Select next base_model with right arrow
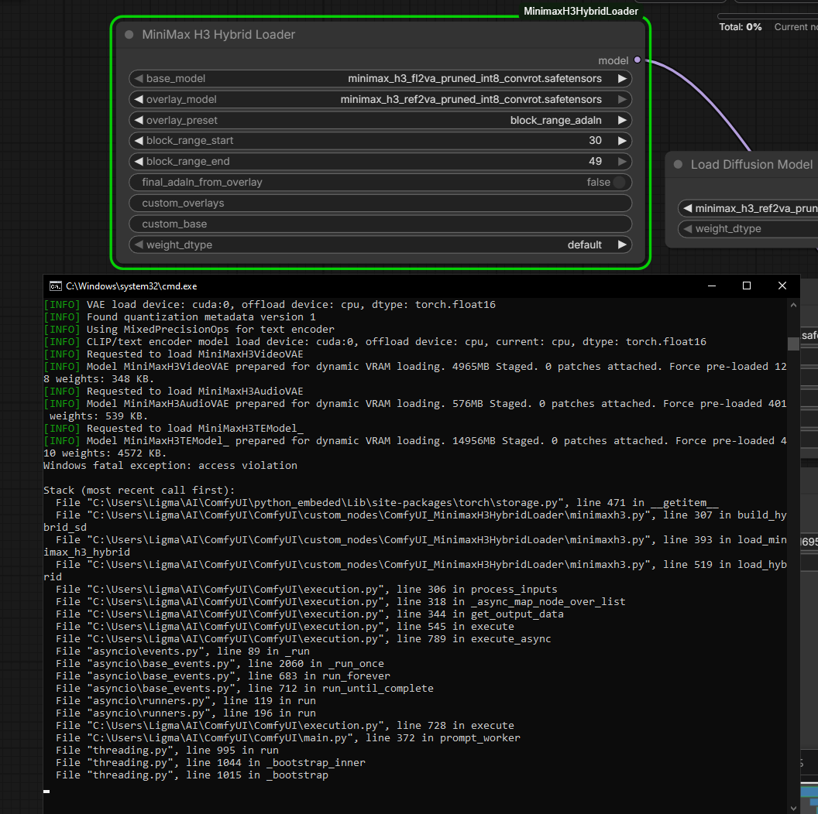The width and height of the screenshot is (818, 814). point(622,79)
